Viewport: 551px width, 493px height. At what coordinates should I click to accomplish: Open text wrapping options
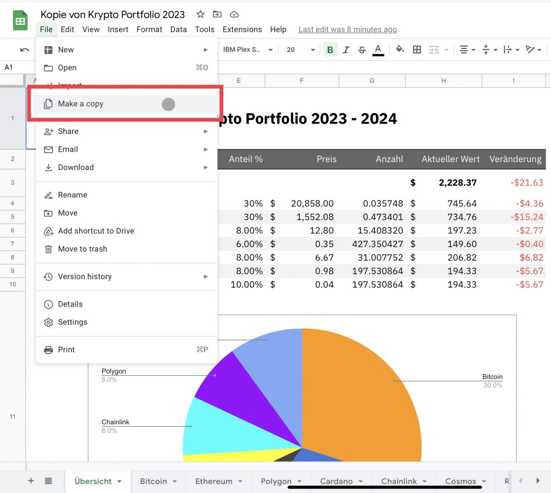click(511, 50)
